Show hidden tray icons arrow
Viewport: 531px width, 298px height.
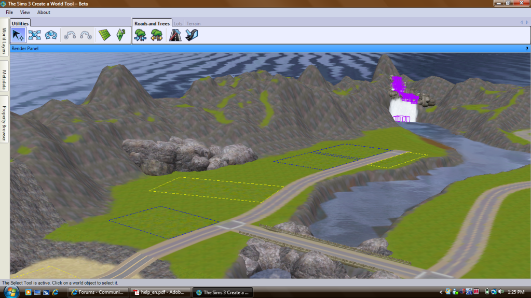441,292
